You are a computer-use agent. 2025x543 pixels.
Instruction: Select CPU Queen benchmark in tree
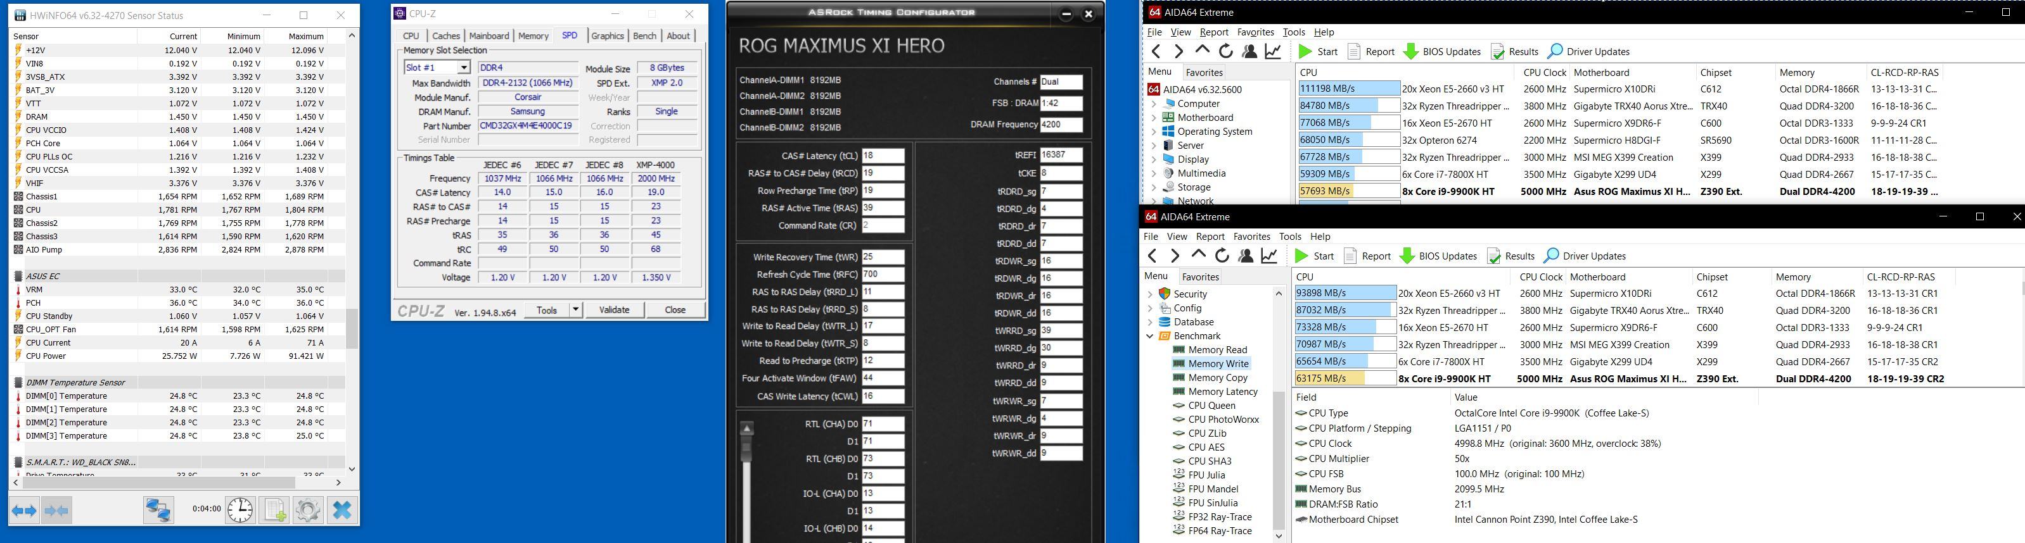(x=1211, y=406)
